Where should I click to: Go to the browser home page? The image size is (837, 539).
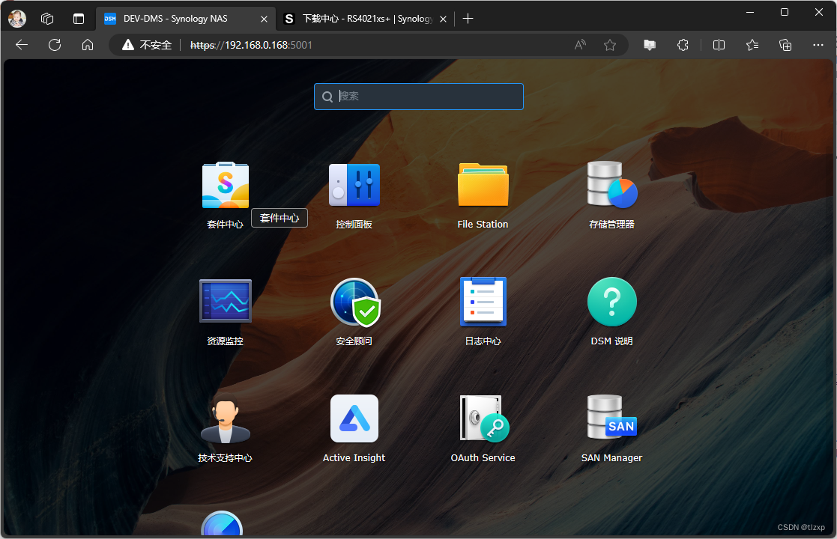pos(88,45)
